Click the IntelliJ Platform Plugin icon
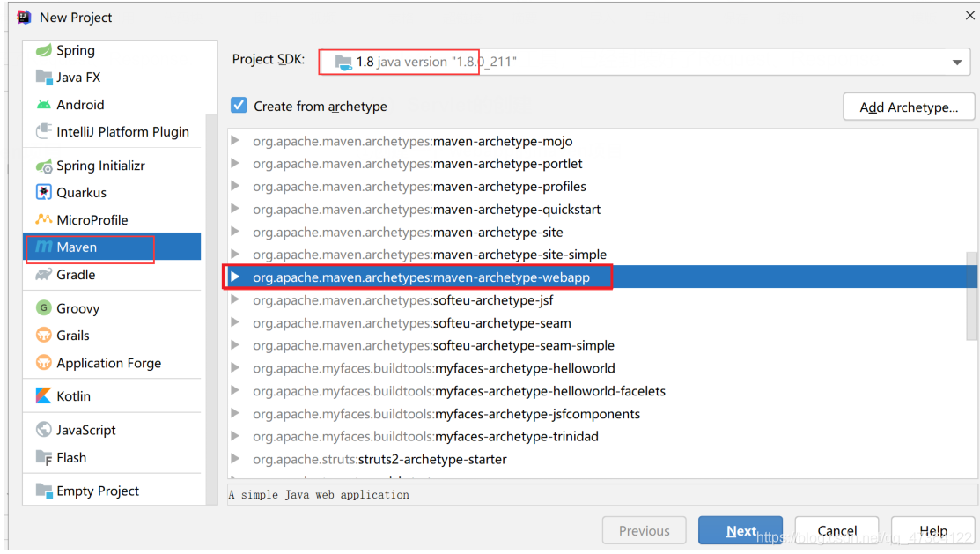Screen dimensions: 980x554 (44, 131)
